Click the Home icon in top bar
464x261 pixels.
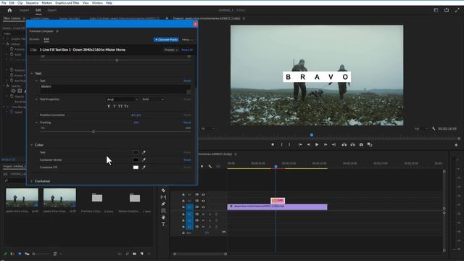pos(9,10)
